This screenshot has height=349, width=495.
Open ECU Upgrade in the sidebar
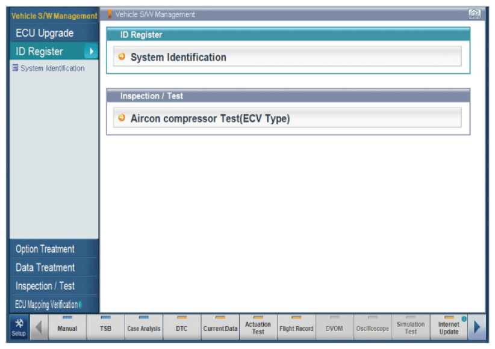(x=54, y=33)
